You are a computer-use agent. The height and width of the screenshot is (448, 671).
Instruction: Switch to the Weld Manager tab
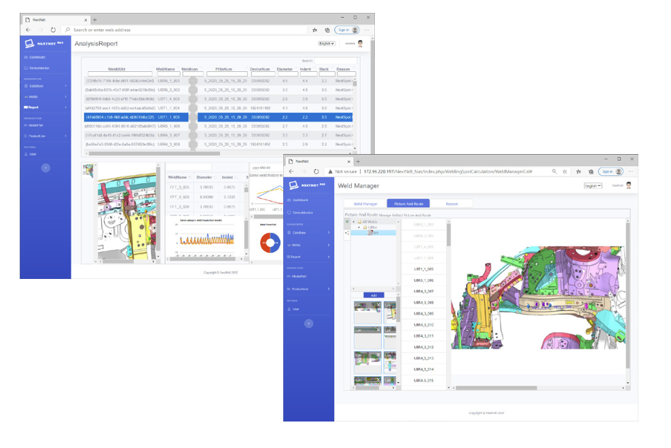click(x=365, y=203)
